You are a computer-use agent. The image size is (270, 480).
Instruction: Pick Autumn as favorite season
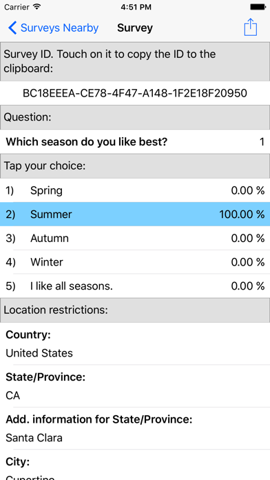click(x=135, y=238)
